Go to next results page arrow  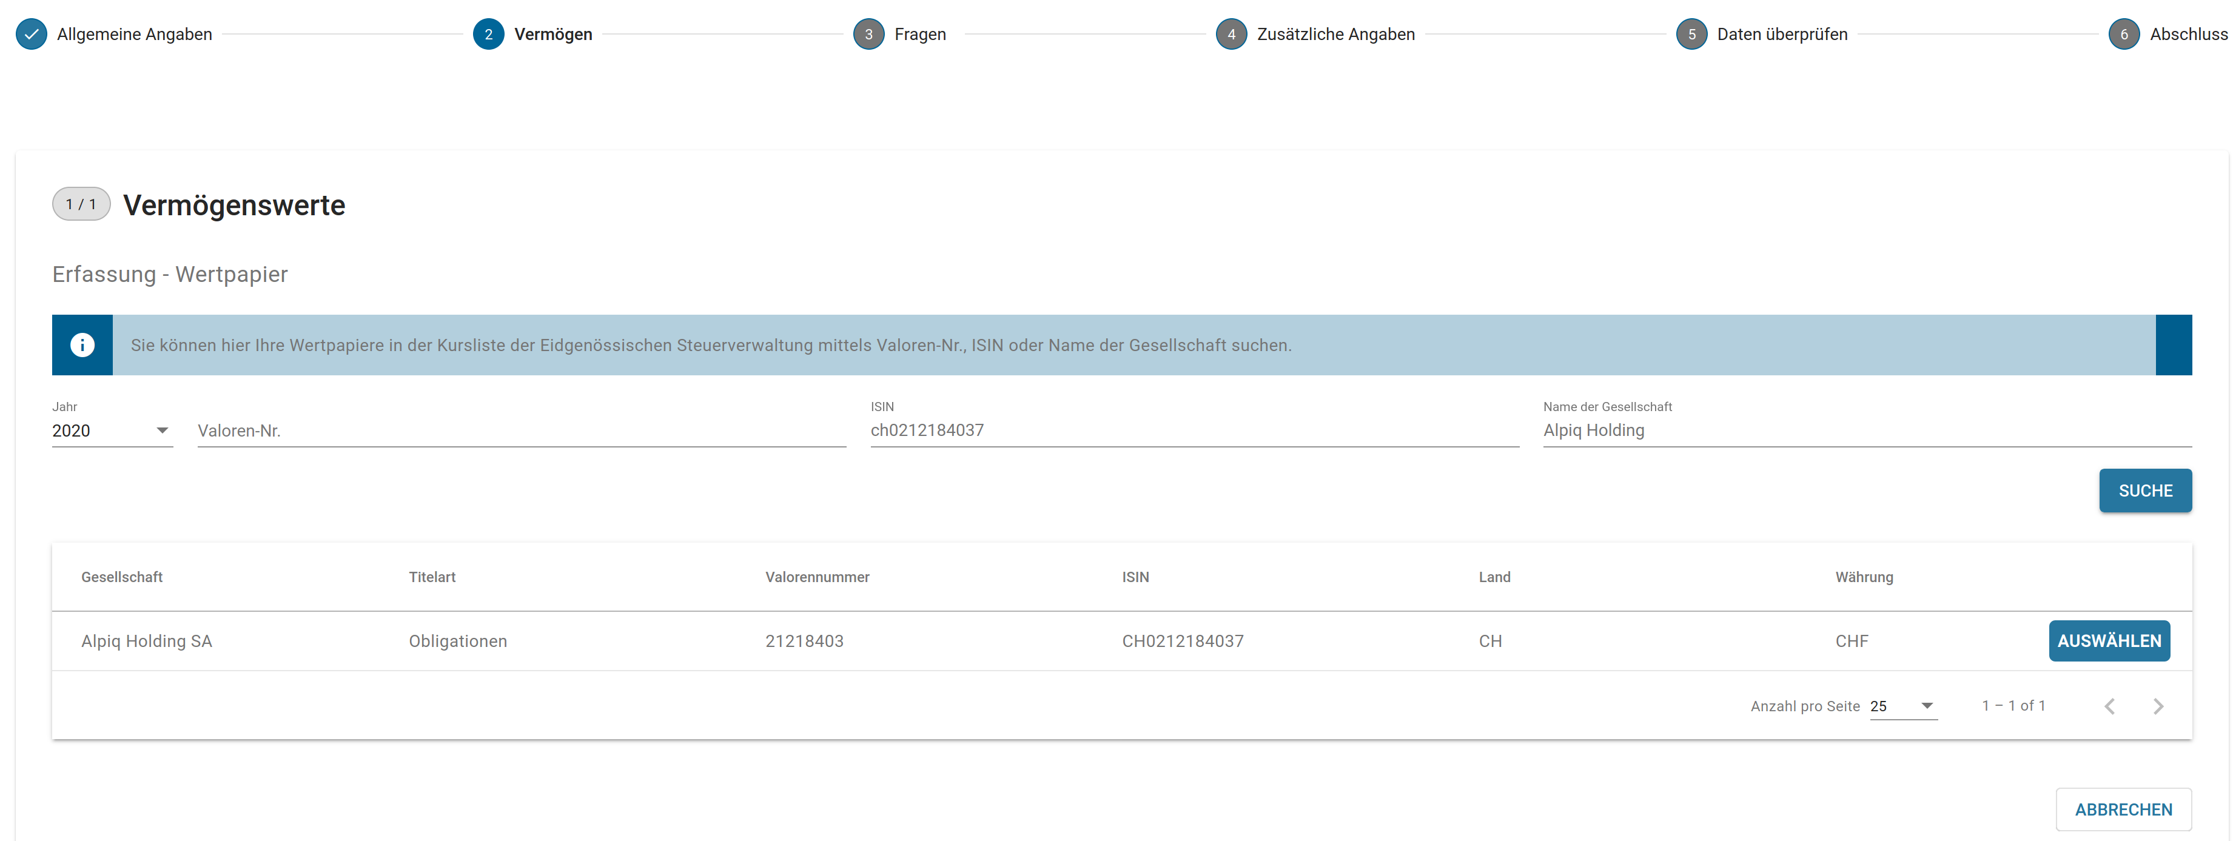(2158, 706)
